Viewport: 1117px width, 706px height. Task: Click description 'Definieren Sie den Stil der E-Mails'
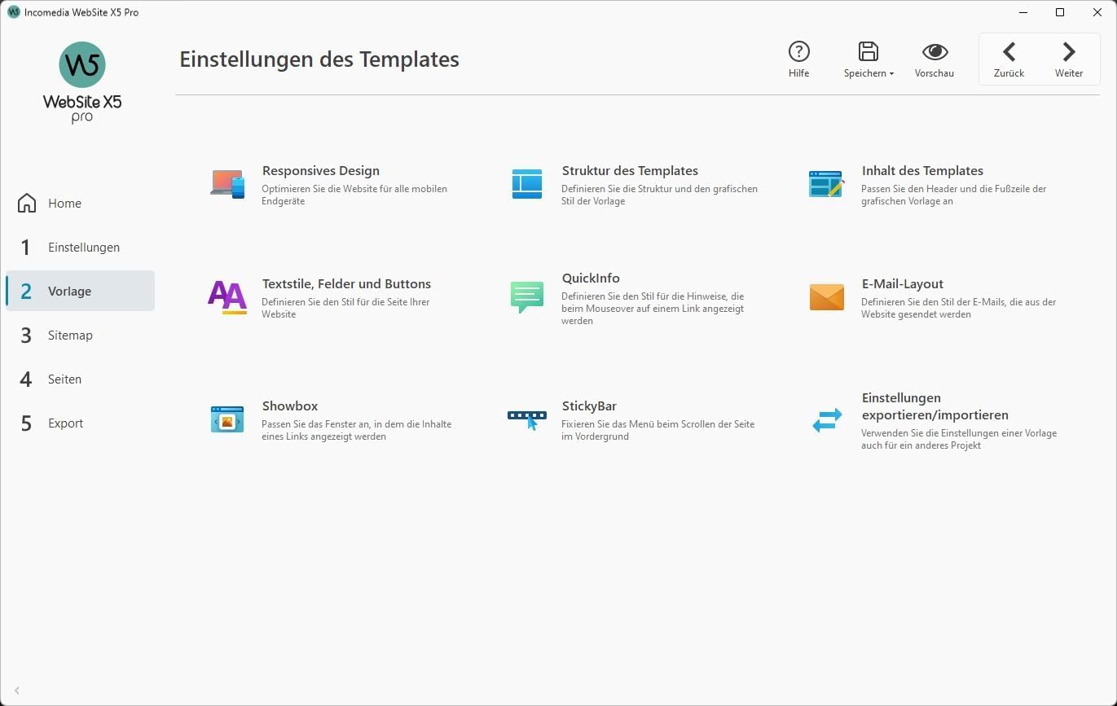tap(958, 308)
